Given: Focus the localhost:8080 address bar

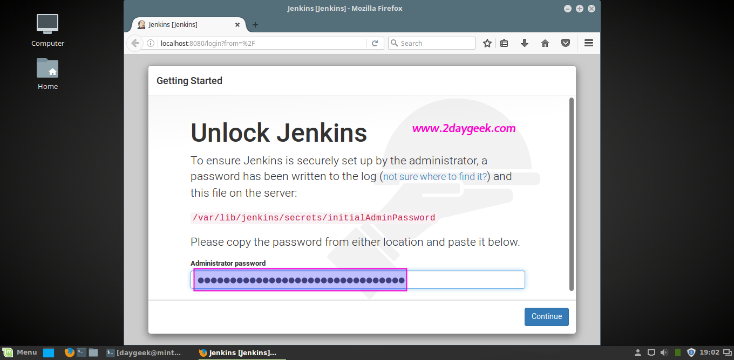Looking at the screenshot, I should 262,43.
